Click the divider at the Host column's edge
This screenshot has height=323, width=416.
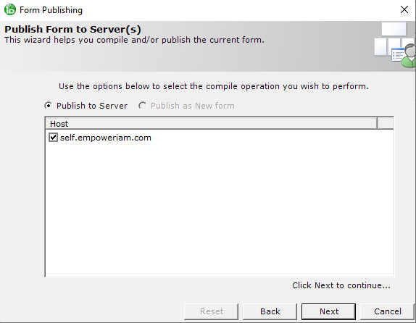(377, 124)
